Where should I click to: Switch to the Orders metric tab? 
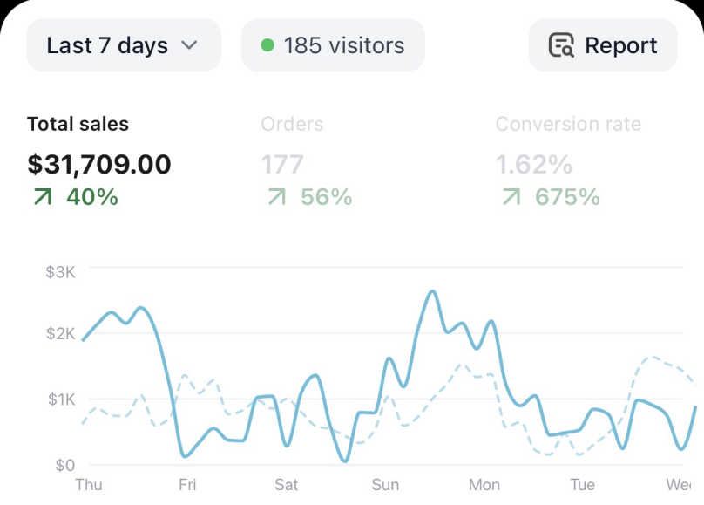pos(307,160)
